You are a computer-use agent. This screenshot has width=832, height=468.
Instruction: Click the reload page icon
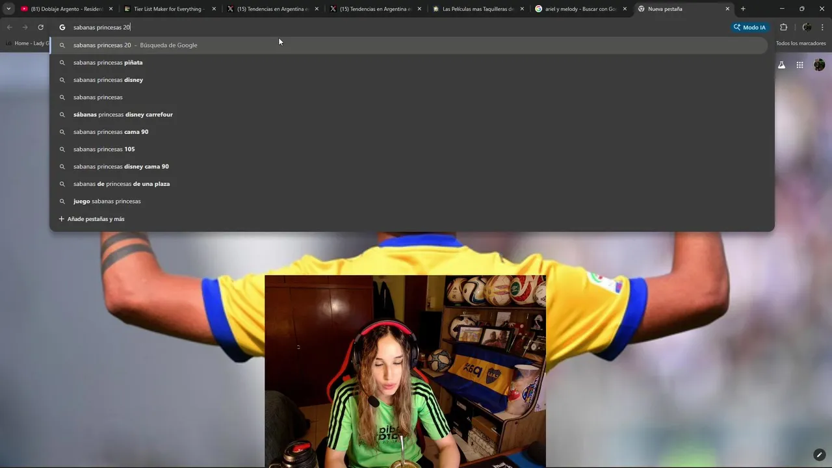[40, 27]
